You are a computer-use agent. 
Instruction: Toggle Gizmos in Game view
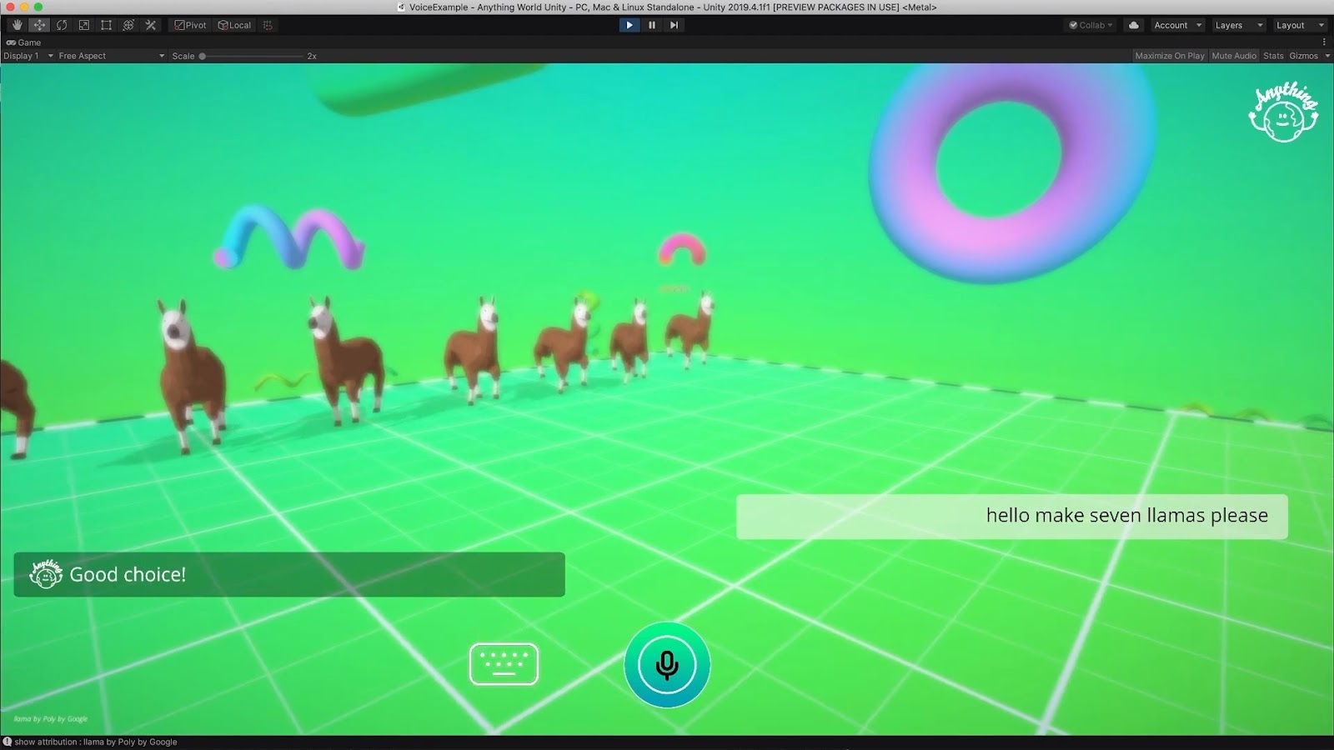pyautogui.click(x=1304, y=56)
